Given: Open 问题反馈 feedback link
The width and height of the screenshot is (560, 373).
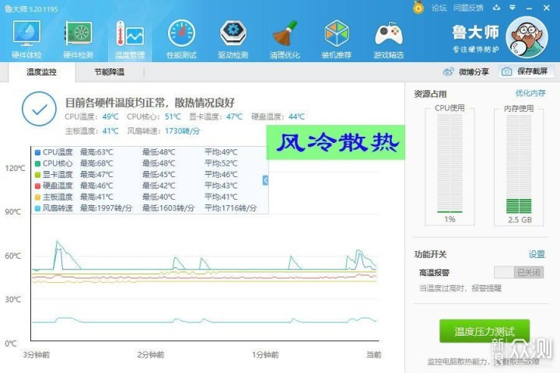Looking at the screenshot, I should point(468,8).
